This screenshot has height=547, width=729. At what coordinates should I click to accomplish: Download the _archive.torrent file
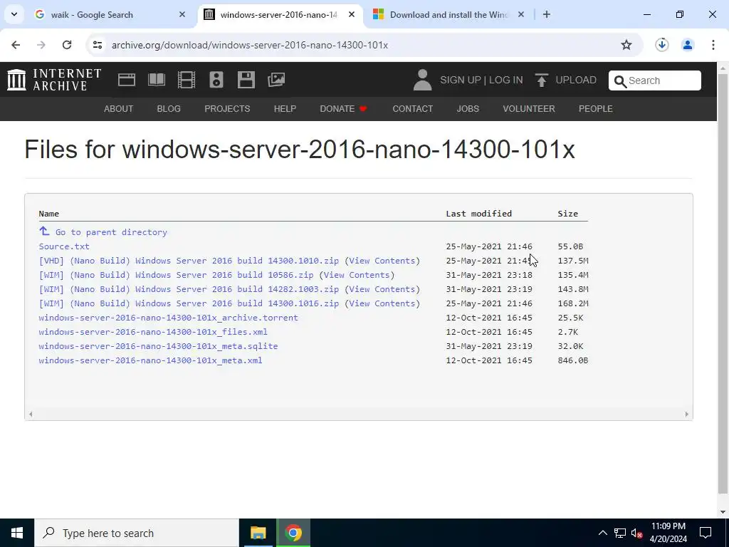[168, 318]
